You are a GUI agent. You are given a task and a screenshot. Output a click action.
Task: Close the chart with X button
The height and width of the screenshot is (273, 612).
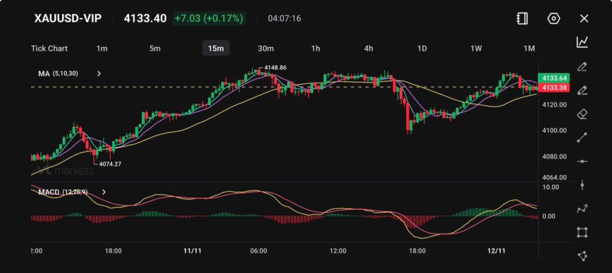point(584,18)
